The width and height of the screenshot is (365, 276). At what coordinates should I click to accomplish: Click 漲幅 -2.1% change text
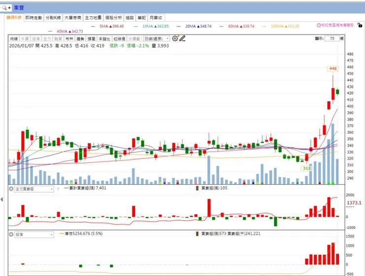coord(138,46)
